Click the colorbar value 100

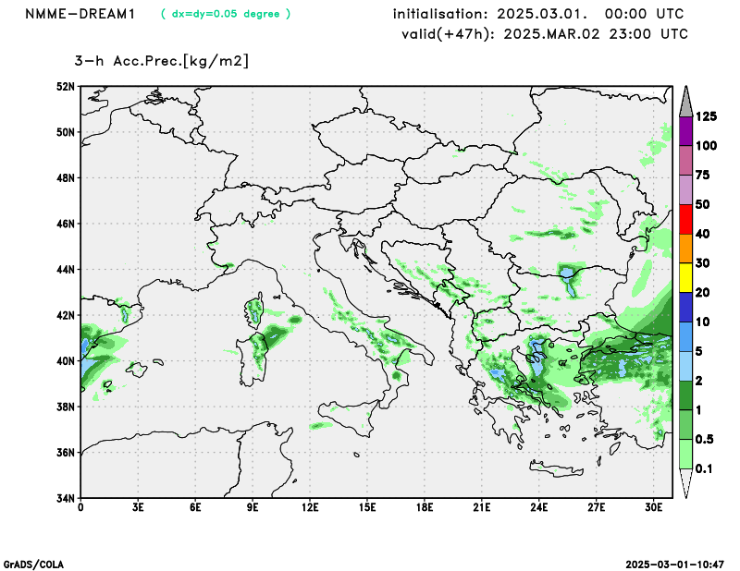tap(707, 146)
